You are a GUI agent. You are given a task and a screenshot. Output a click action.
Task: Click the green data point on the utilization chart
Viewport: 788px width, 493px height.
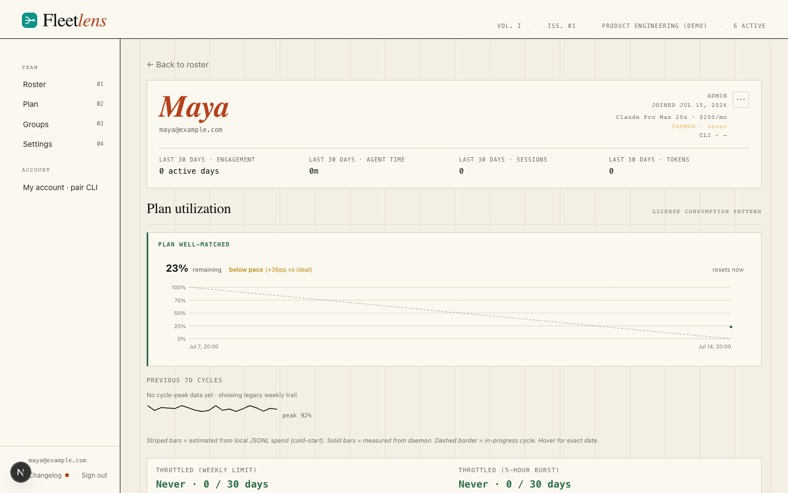pyautogui.click(x=731, y=327)
